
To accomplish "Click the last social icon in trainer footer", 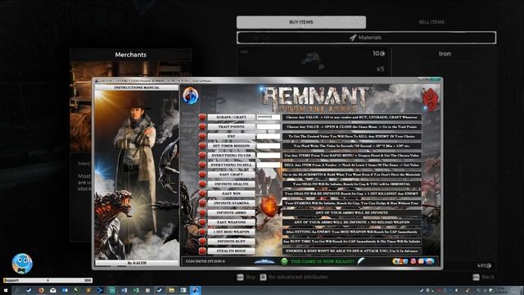I will pyautogui.click(x=431, y=261).
